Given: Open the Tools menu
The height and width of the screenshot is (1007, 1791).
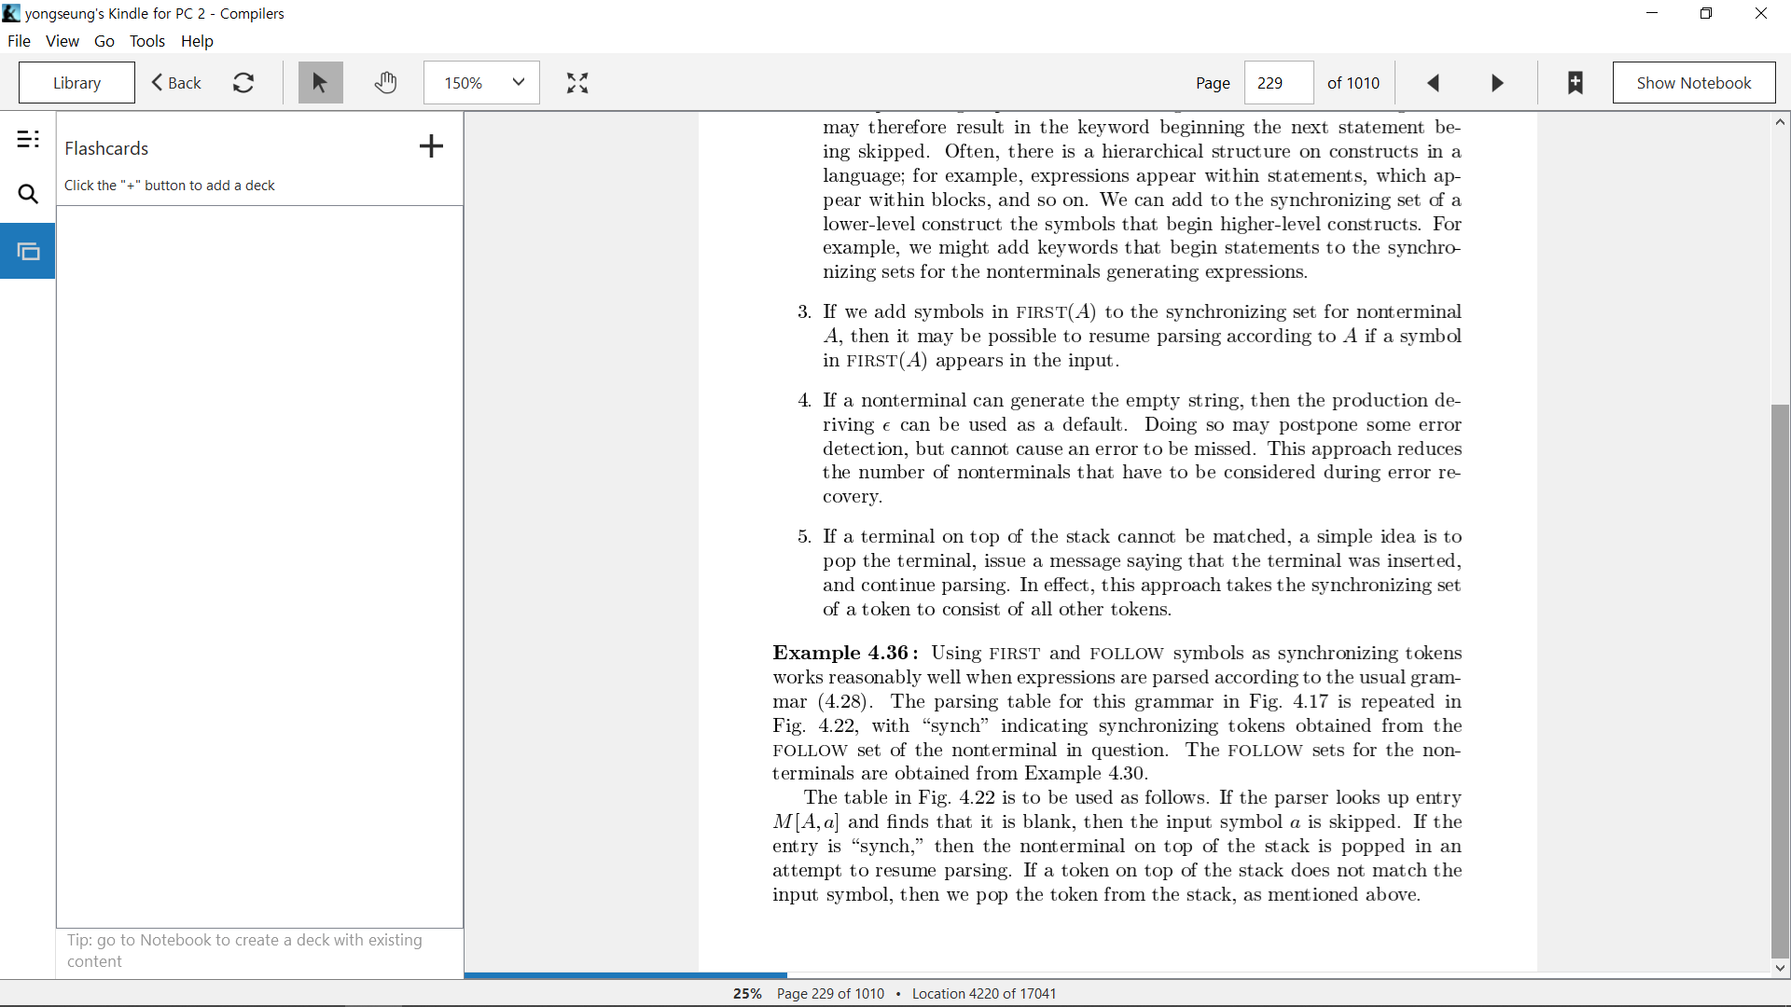Looking at the screenshot, I should (146, 41).
